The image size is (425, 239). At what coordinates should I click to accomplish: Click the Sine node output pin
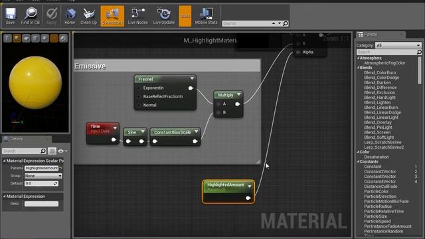141,141
